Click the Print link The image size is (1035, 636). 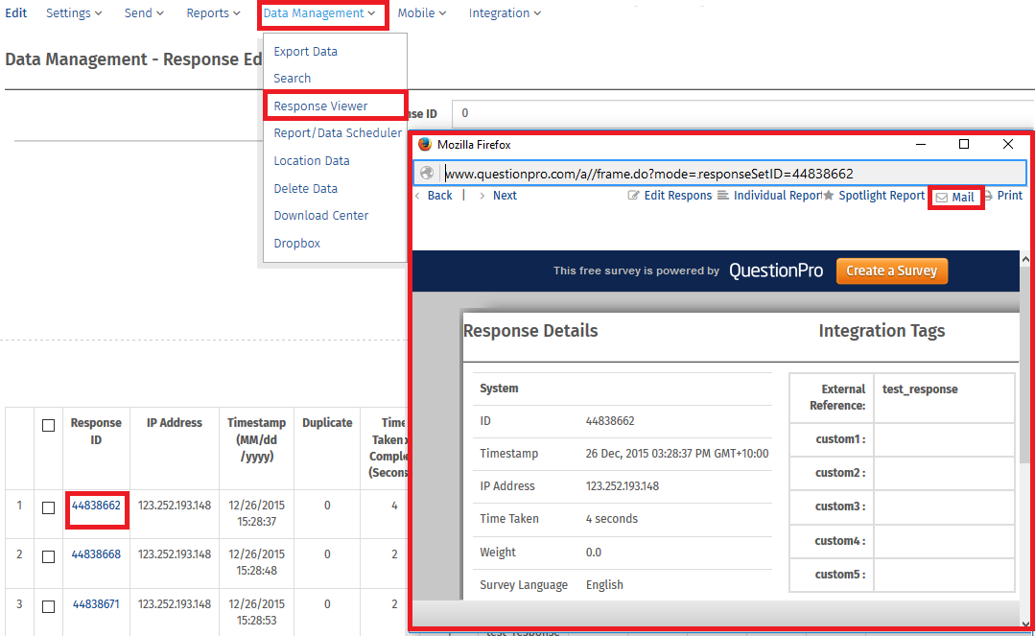(1010, 196)
